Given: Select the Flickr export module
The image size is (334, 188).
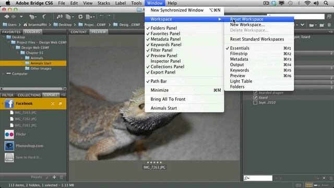Looking at the screenshot, I should click(x=15, y=134).
